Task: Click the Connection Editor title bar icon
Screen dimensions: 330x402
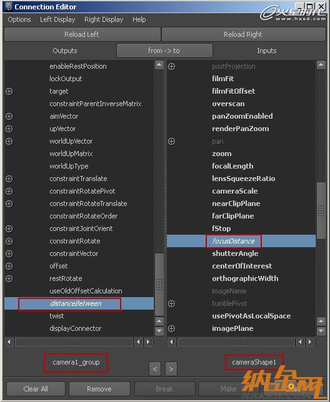Action: click(9, 7)
